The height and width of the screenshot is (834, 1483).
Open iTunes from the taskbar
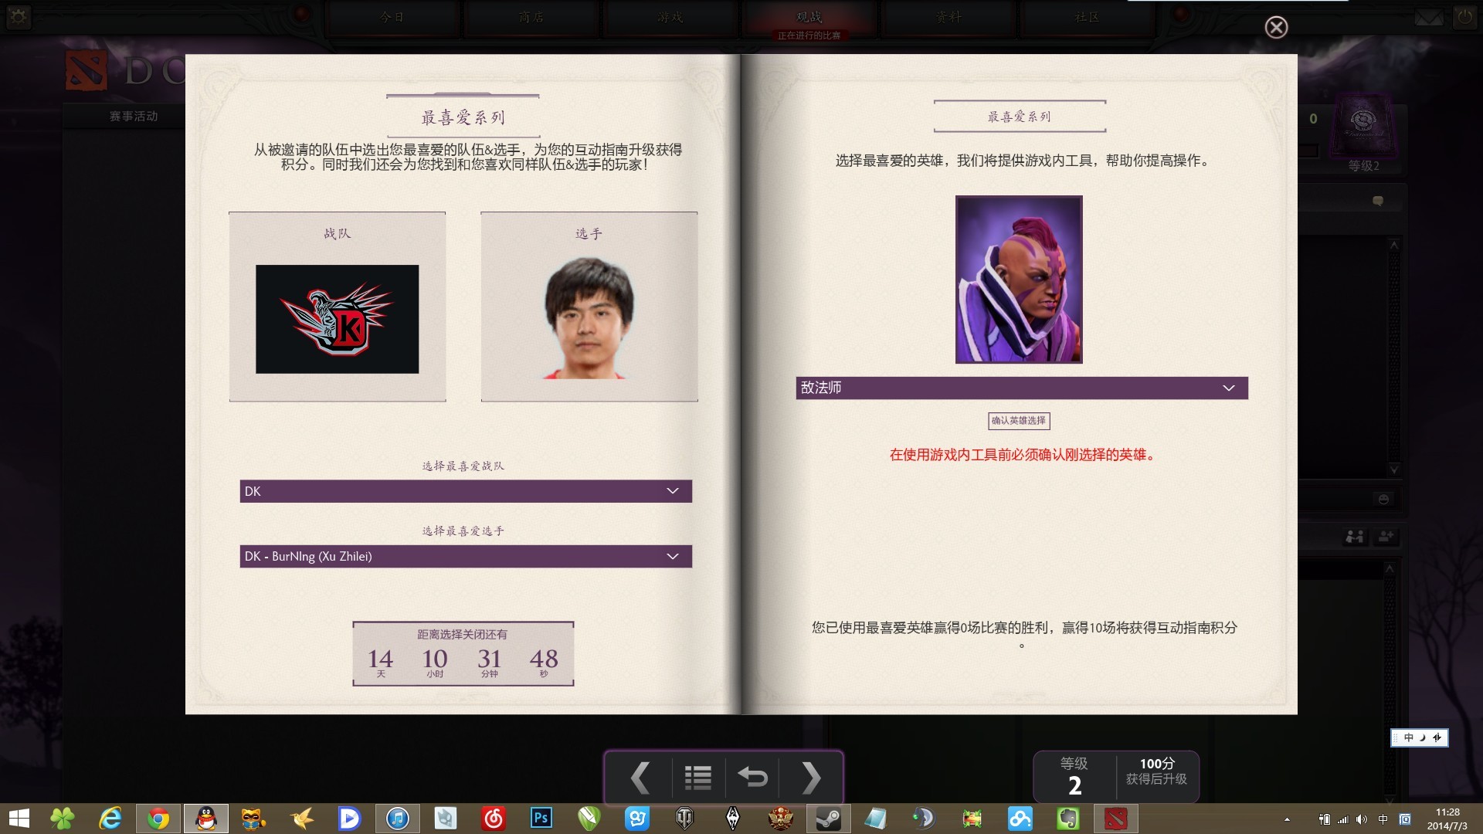coord(398,819)
